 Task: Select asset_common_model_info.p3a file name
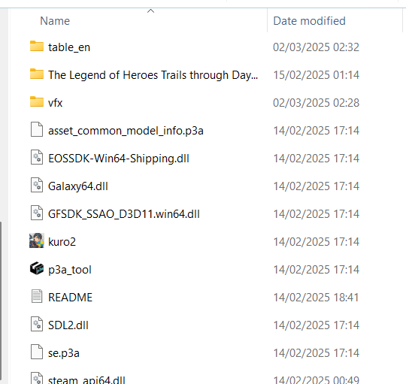click(126, 131)
